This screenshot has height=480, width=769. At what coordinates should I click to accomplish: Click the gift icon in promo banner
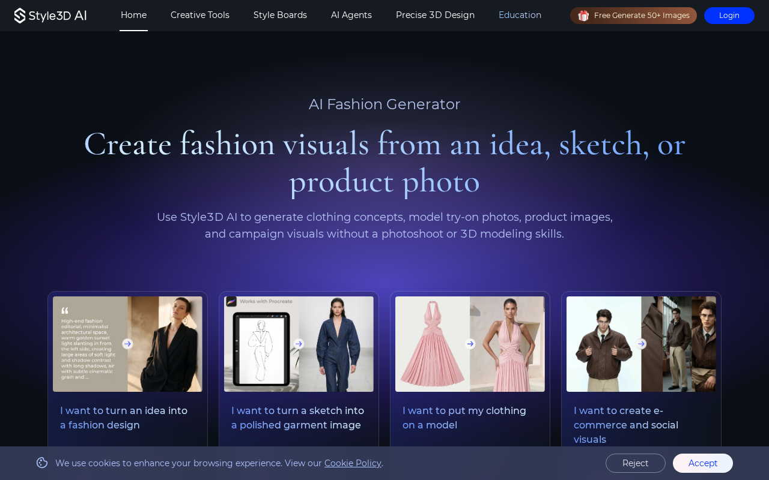click(583, 16)
